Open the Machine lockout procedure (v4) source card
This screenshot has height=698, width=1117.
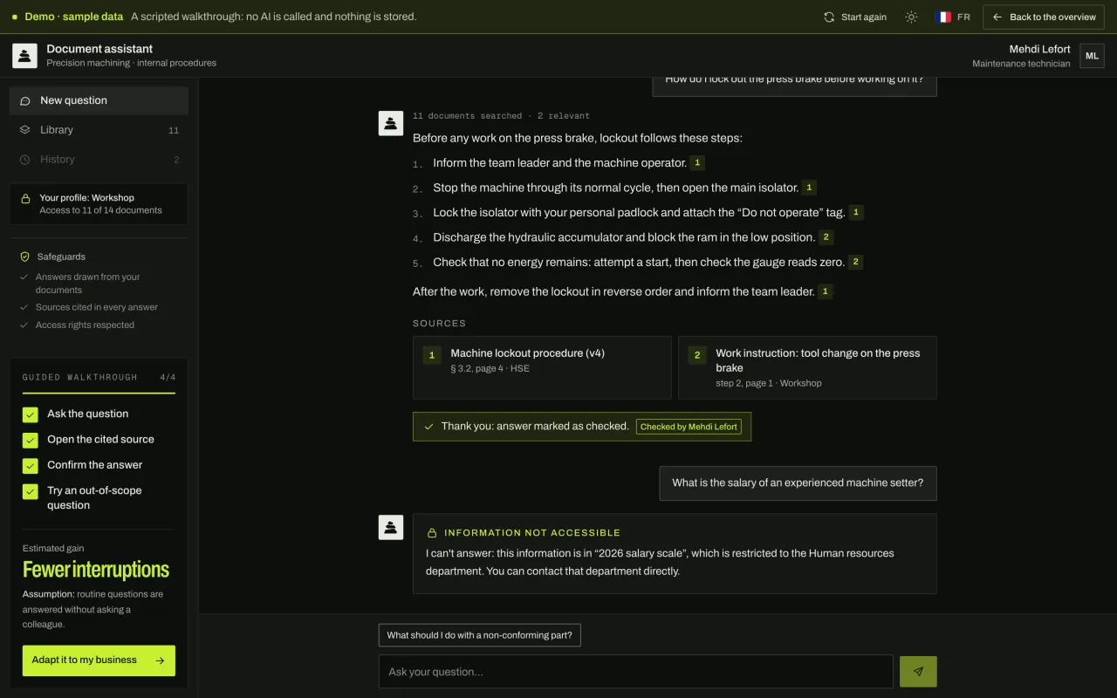click(x=542, y=367)
